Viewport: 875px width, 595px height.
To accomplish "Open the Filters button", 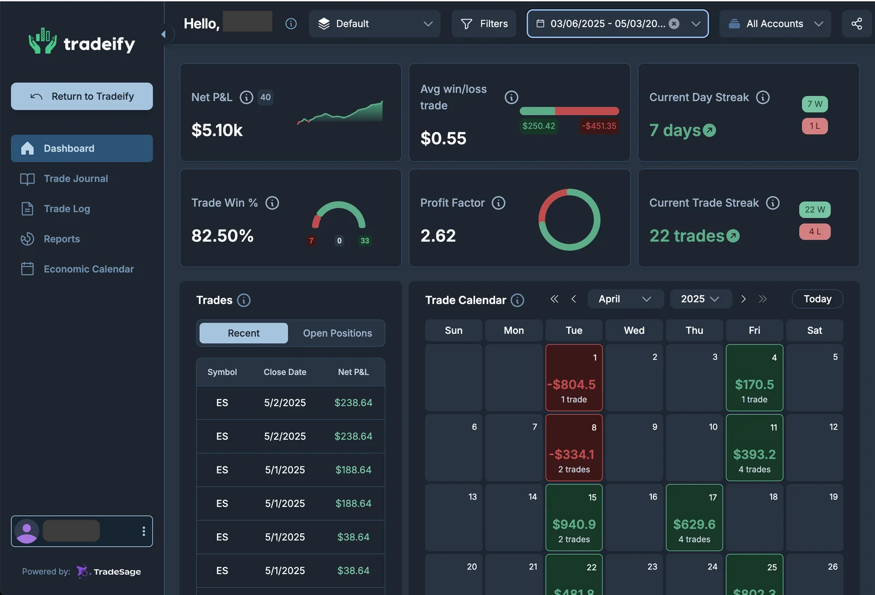I will coord(484,24).
